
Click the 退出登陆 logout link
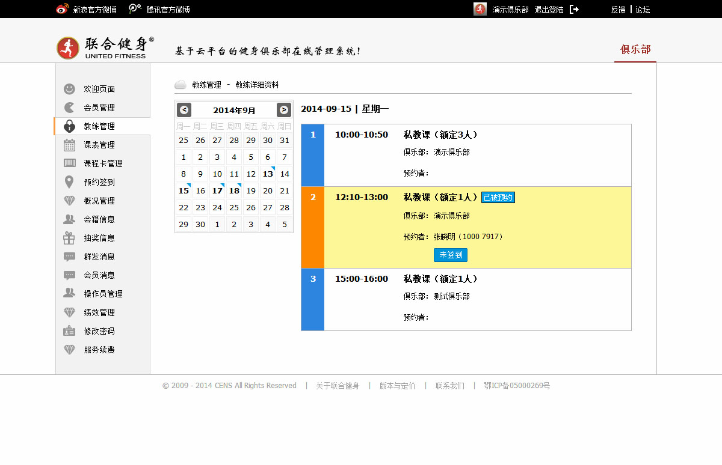click(x=549, y=10)
